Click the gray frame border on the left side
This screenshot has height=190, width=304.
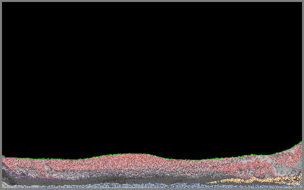(x=1, y=95)
